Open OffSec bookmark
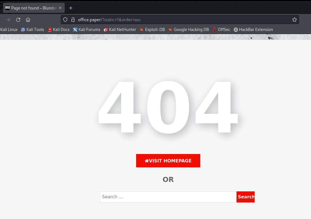The height and width of the screenshot is (219, 311). (221, 30)
